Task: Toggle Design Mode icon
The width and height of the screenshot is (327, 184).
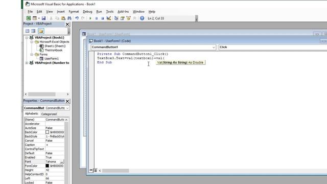Action: click(109, 18)
